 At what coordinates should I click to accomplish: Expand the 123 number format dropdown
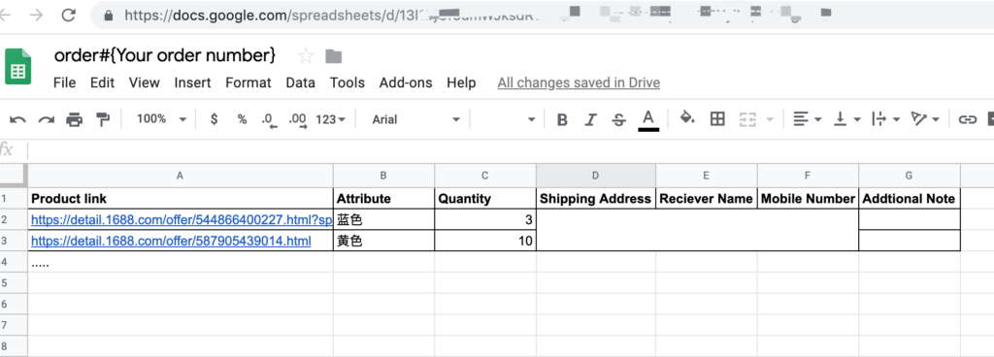pos(330,119)
